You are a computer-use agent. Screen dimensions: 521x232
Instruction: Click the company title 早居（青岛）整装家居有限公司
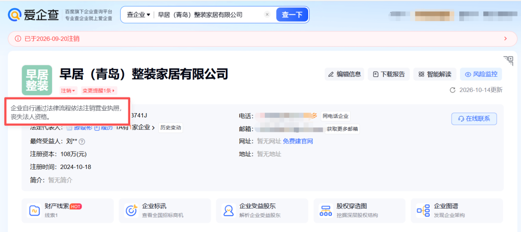click(144, 74)
